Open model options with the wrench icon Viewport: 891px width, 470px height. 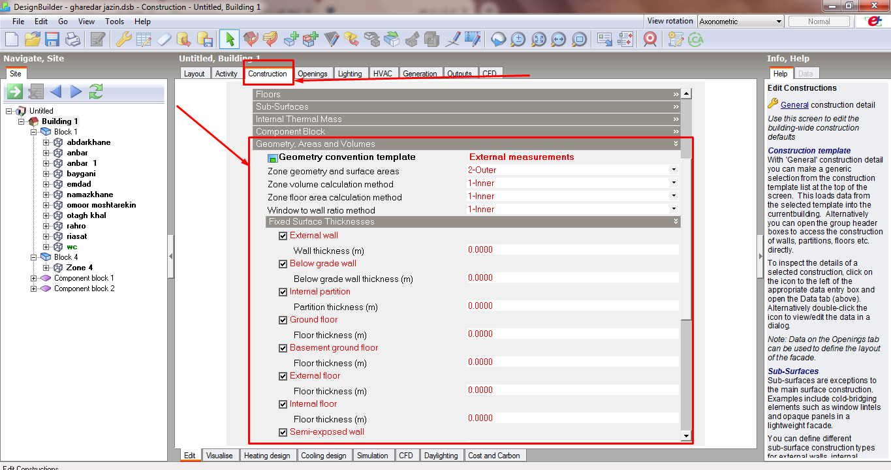pyautogui.click(x=124, y=39)
